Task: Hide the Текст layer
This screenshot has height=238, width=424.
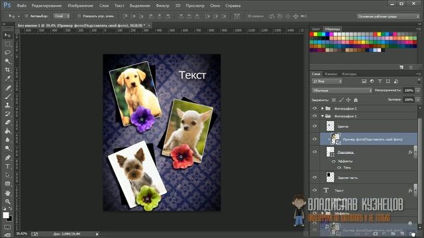Action: 315,190
